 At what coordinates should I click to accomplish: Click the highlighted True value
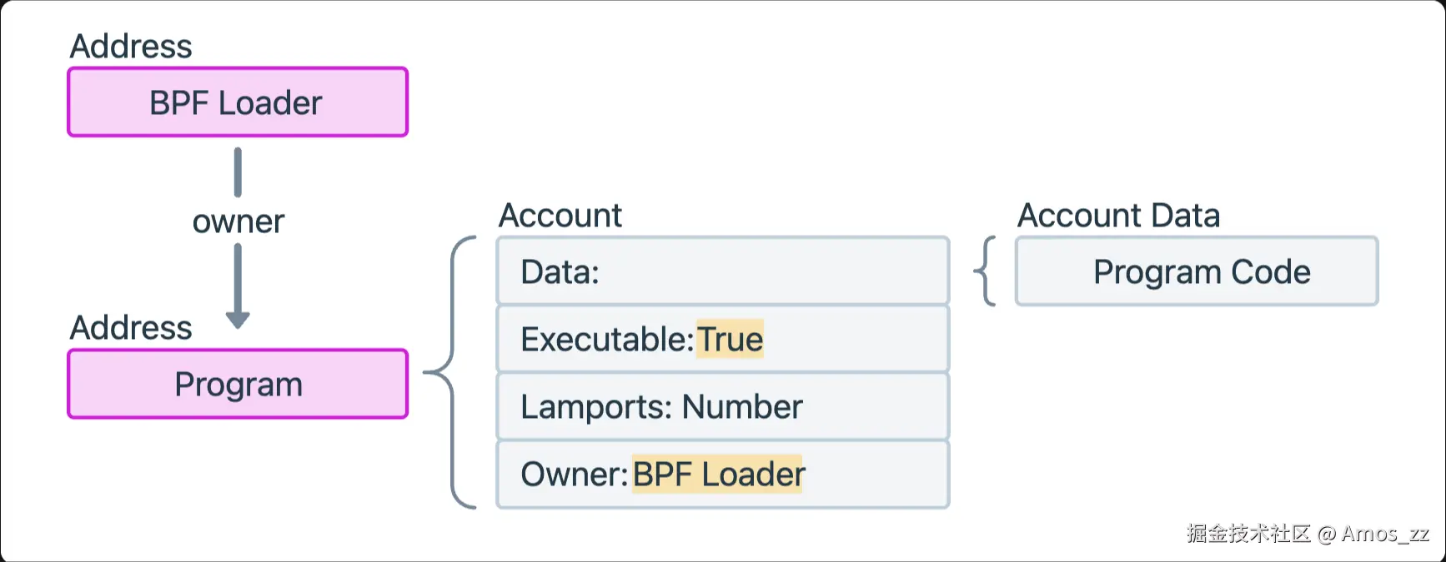pos(730,340)
